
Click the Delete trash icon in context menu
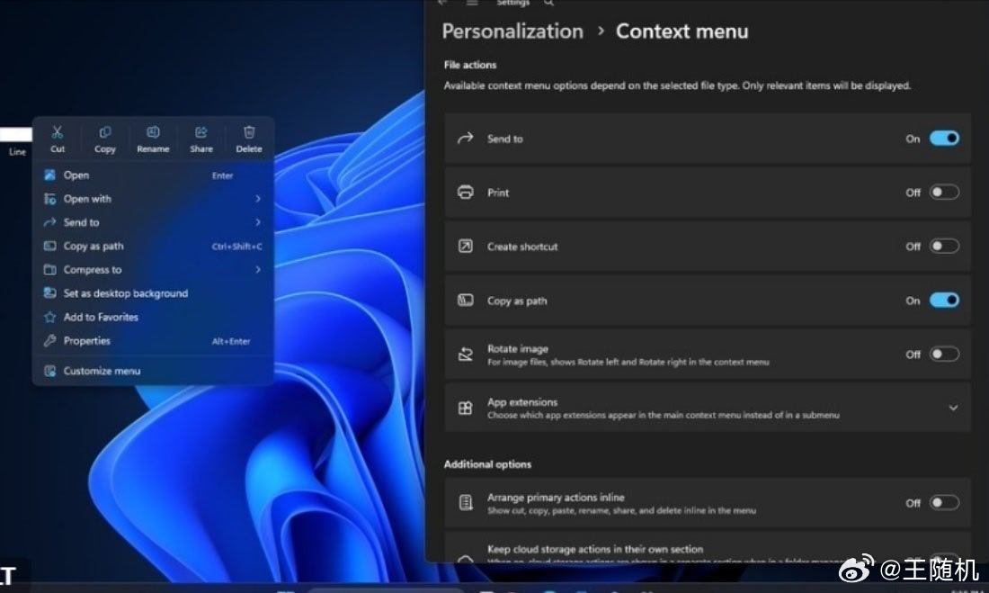tap(249, 132)
